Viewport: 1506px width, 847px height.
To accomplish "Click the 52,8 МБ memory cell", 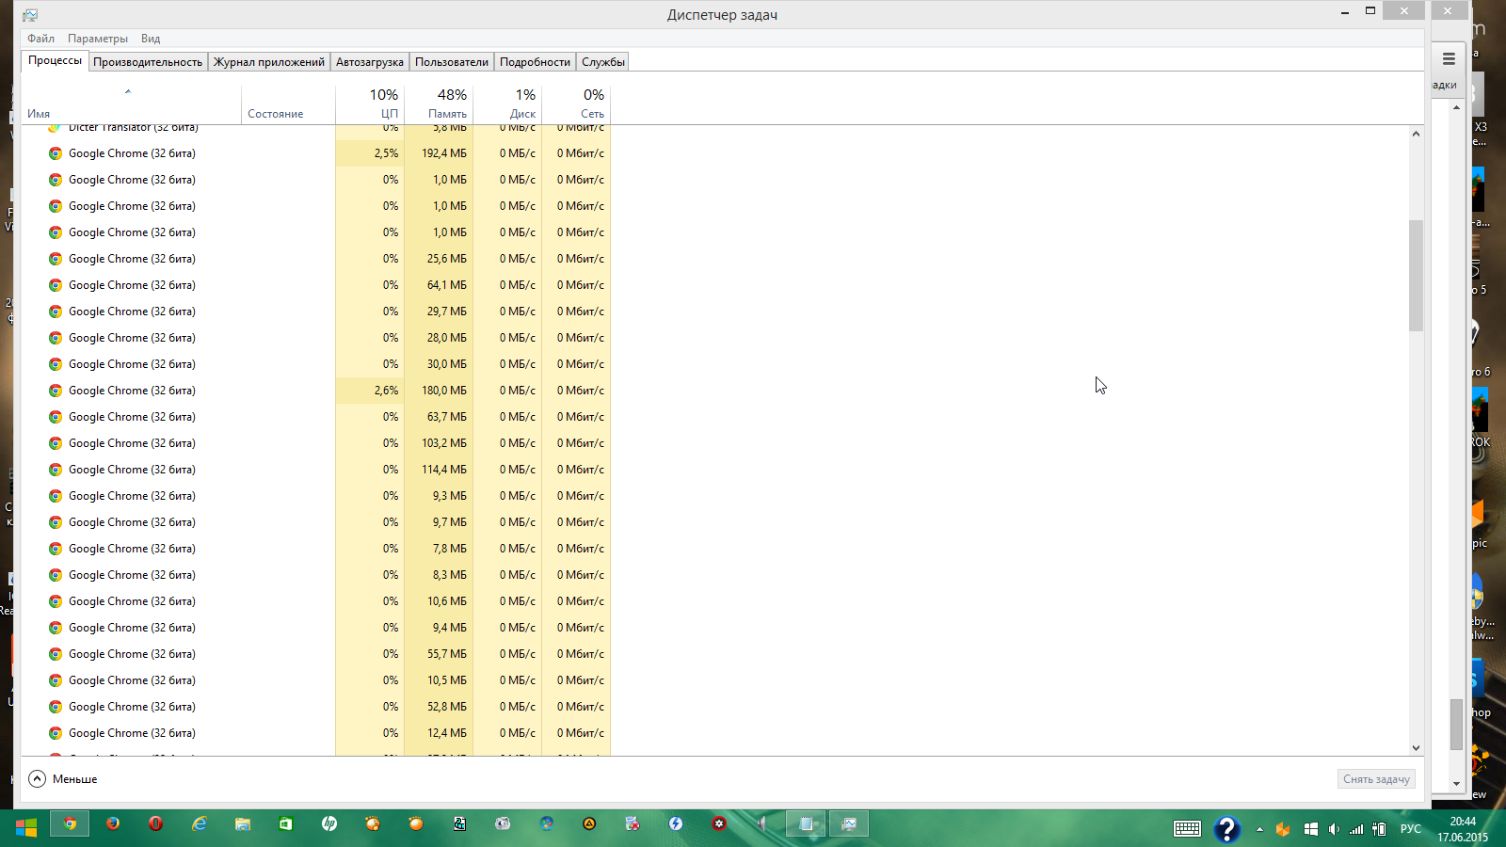I will 439,707.
